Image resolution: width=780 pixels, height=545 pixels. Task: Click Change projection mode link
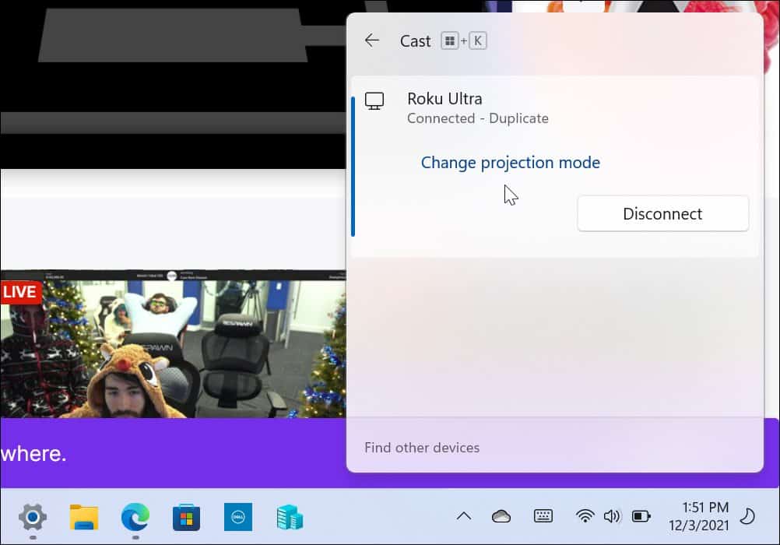[x=511, y=163]
